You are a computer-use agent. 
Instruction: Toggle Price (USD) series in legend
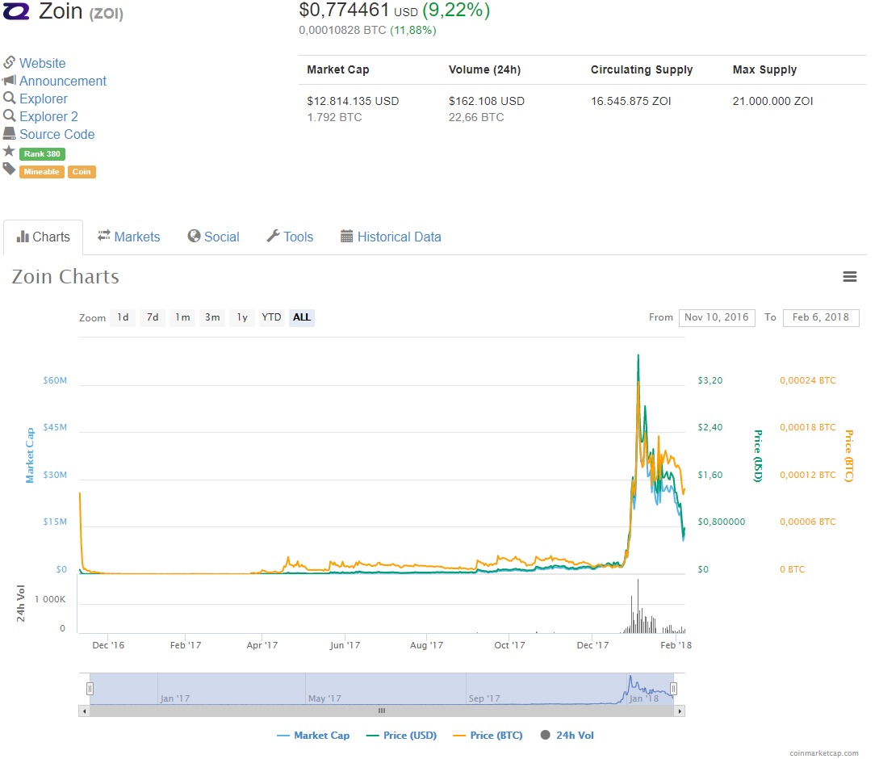(x=401, y=736)
